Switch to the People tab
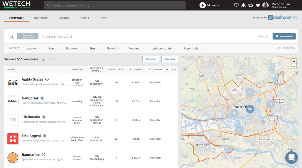The height and width of the screenshot is (168, 302). [85, 18]
